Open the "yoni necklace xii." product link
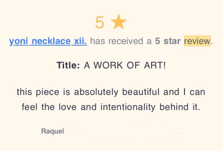This screenshot has width=223, height=151. (48, 41)
